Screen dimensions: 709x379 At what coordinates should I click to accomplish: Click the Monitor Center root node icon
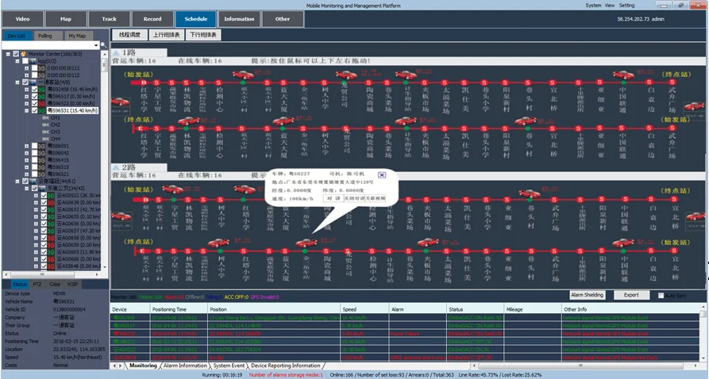click(24, 54)
